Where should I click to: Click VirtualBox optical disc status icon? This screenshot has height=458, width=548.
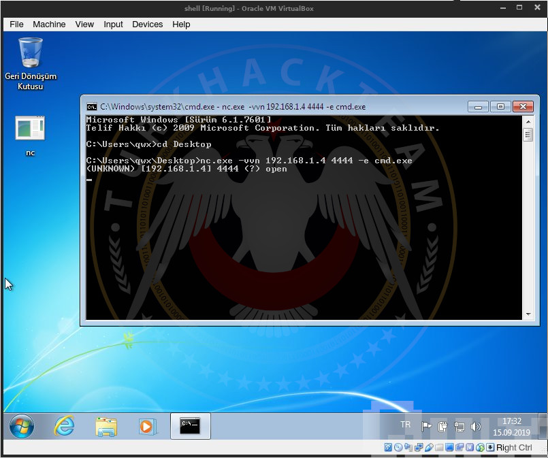point(398,447)
